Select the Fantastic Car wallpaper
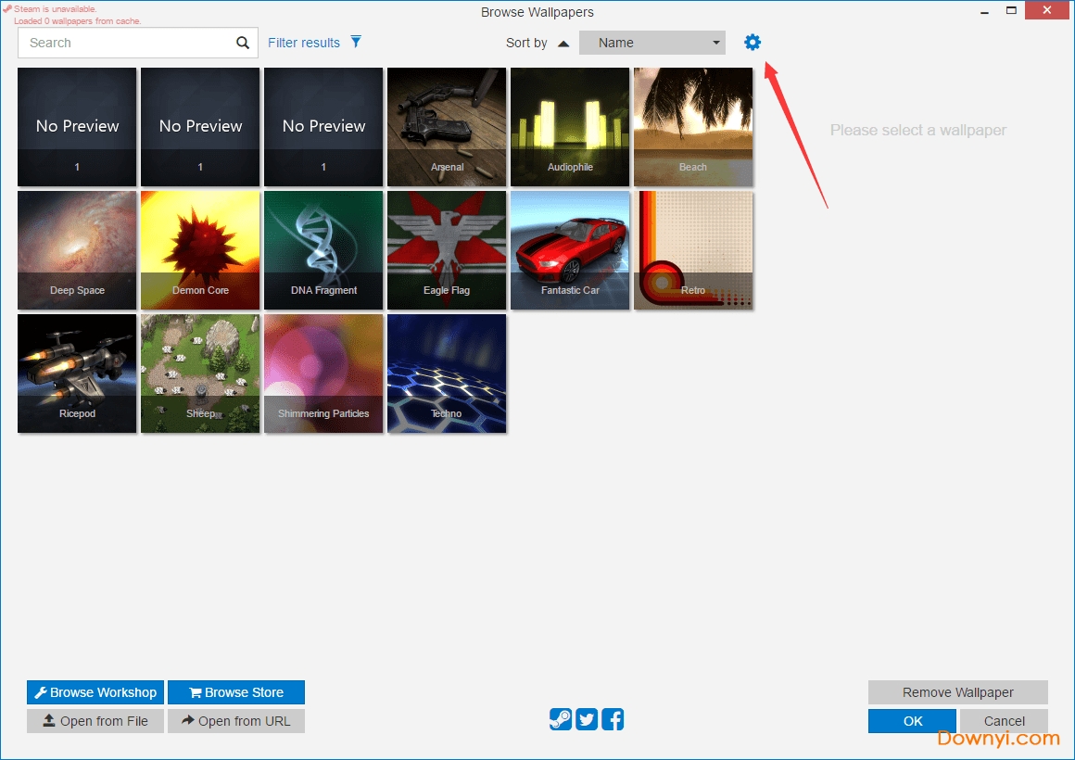Viewport: 1075px width, 760px height. tap(569, 250)
